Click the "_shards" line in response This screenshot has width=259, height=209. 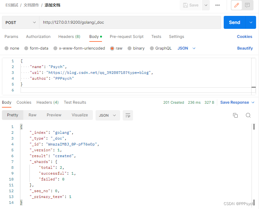click(x=43, y=162)
